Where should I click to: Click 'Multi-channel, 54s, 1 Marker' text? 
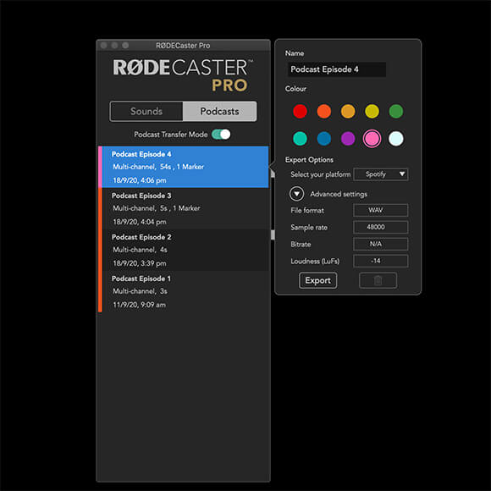(158, 167)
